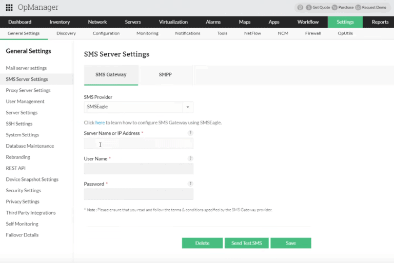394x263 pixels.
Task: Expand the SMS Provider dropdown arrow
Action: click(188, 107)
